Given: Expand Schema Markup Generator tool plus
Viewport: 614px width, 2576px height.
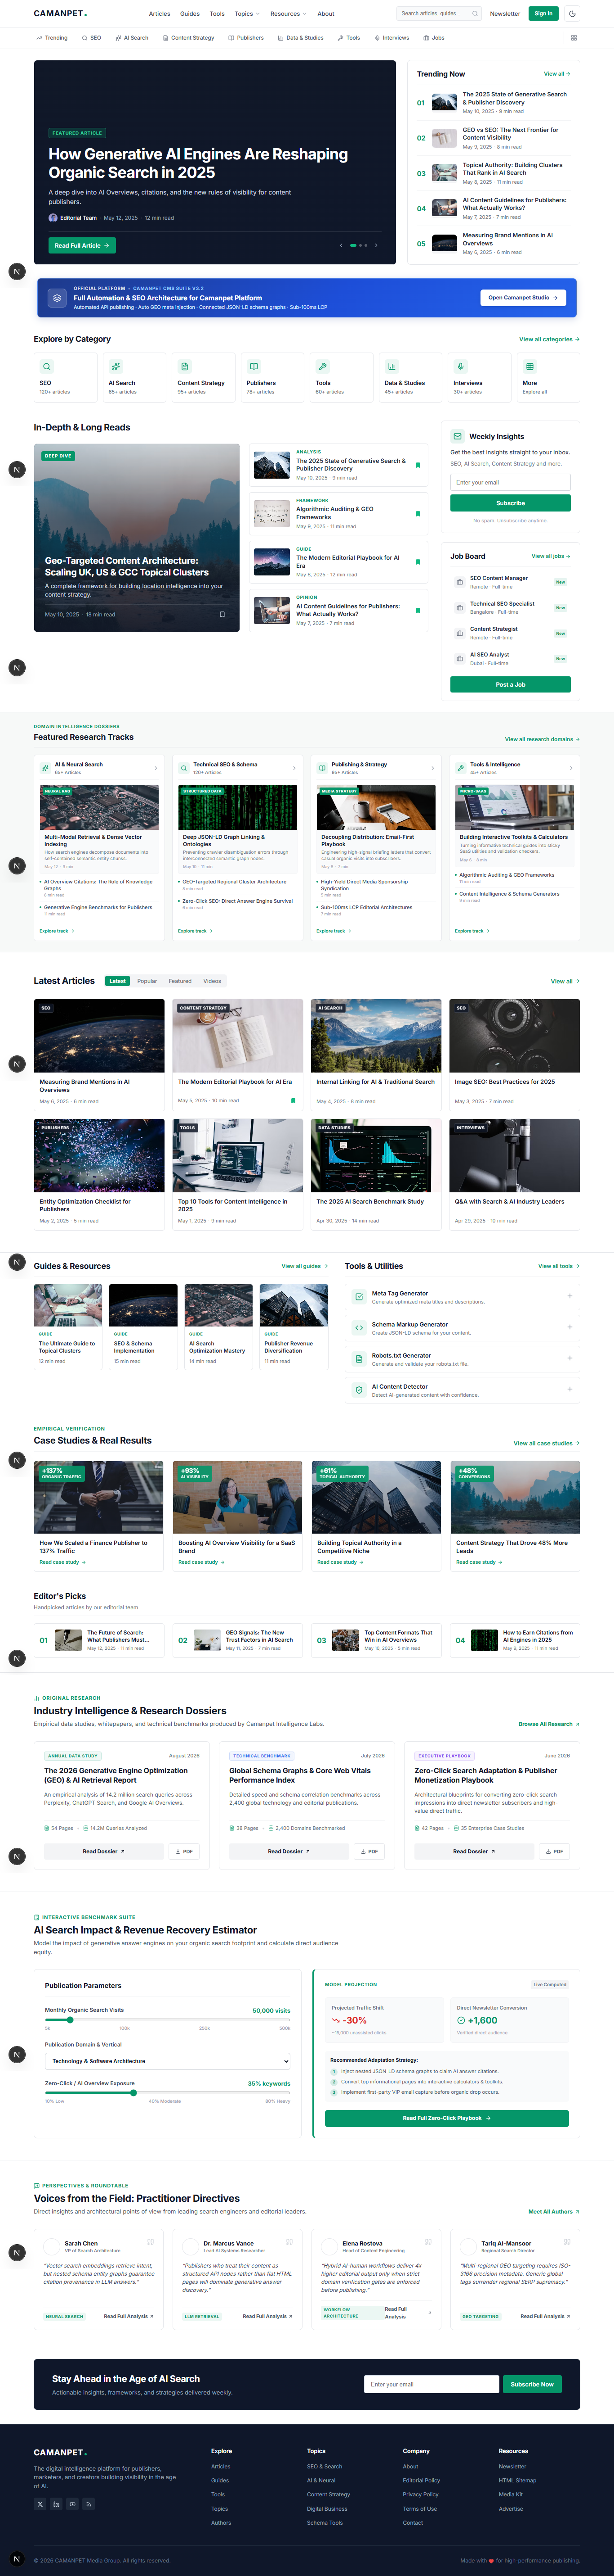Looking at the screenshot, I should pos(569,1327).
